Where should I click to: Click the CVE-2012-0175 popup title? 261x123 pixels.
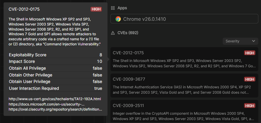[x=24, y=9]
